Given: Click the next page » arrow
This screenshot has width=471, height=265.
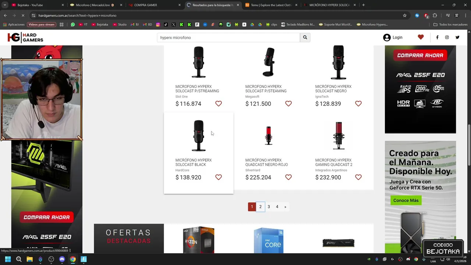Looking at the screenshot, I should pyautogui.click(x=285, y=207).
